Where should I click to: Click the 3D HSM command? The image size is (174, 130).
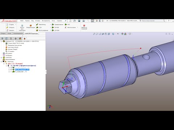[55, 30]
